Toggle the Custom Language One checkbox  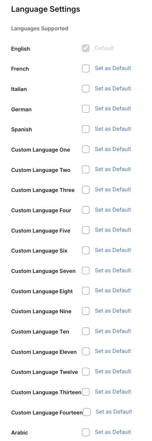[x=86, y=149]
